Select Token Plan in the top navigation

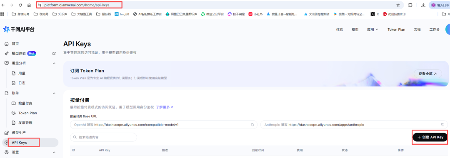point(396,30)
